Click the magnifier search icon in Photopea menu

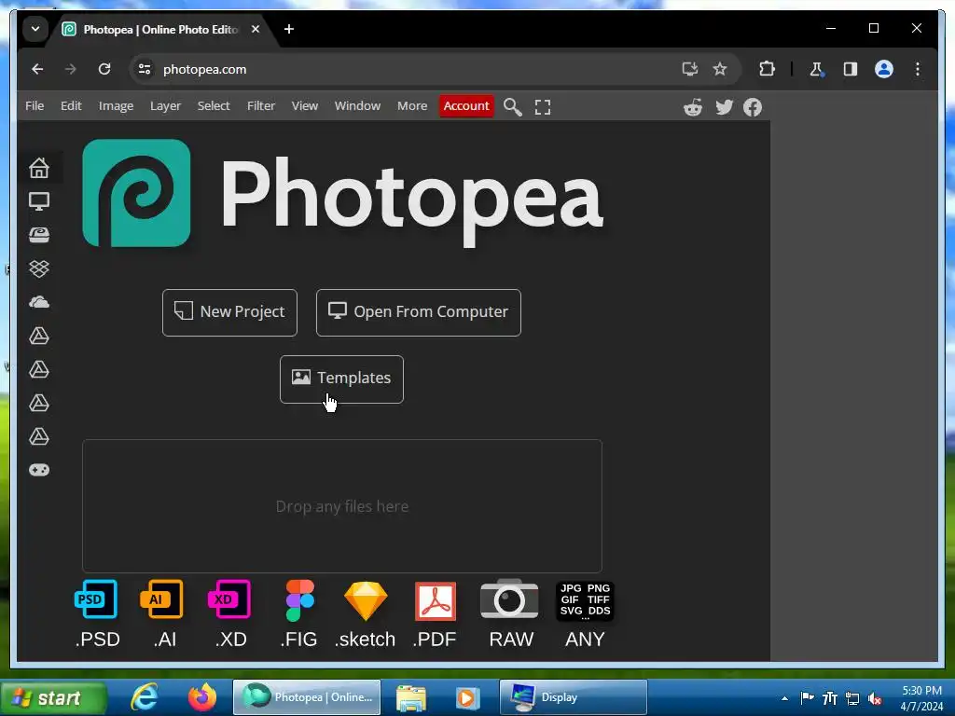[x=512, y=106]
